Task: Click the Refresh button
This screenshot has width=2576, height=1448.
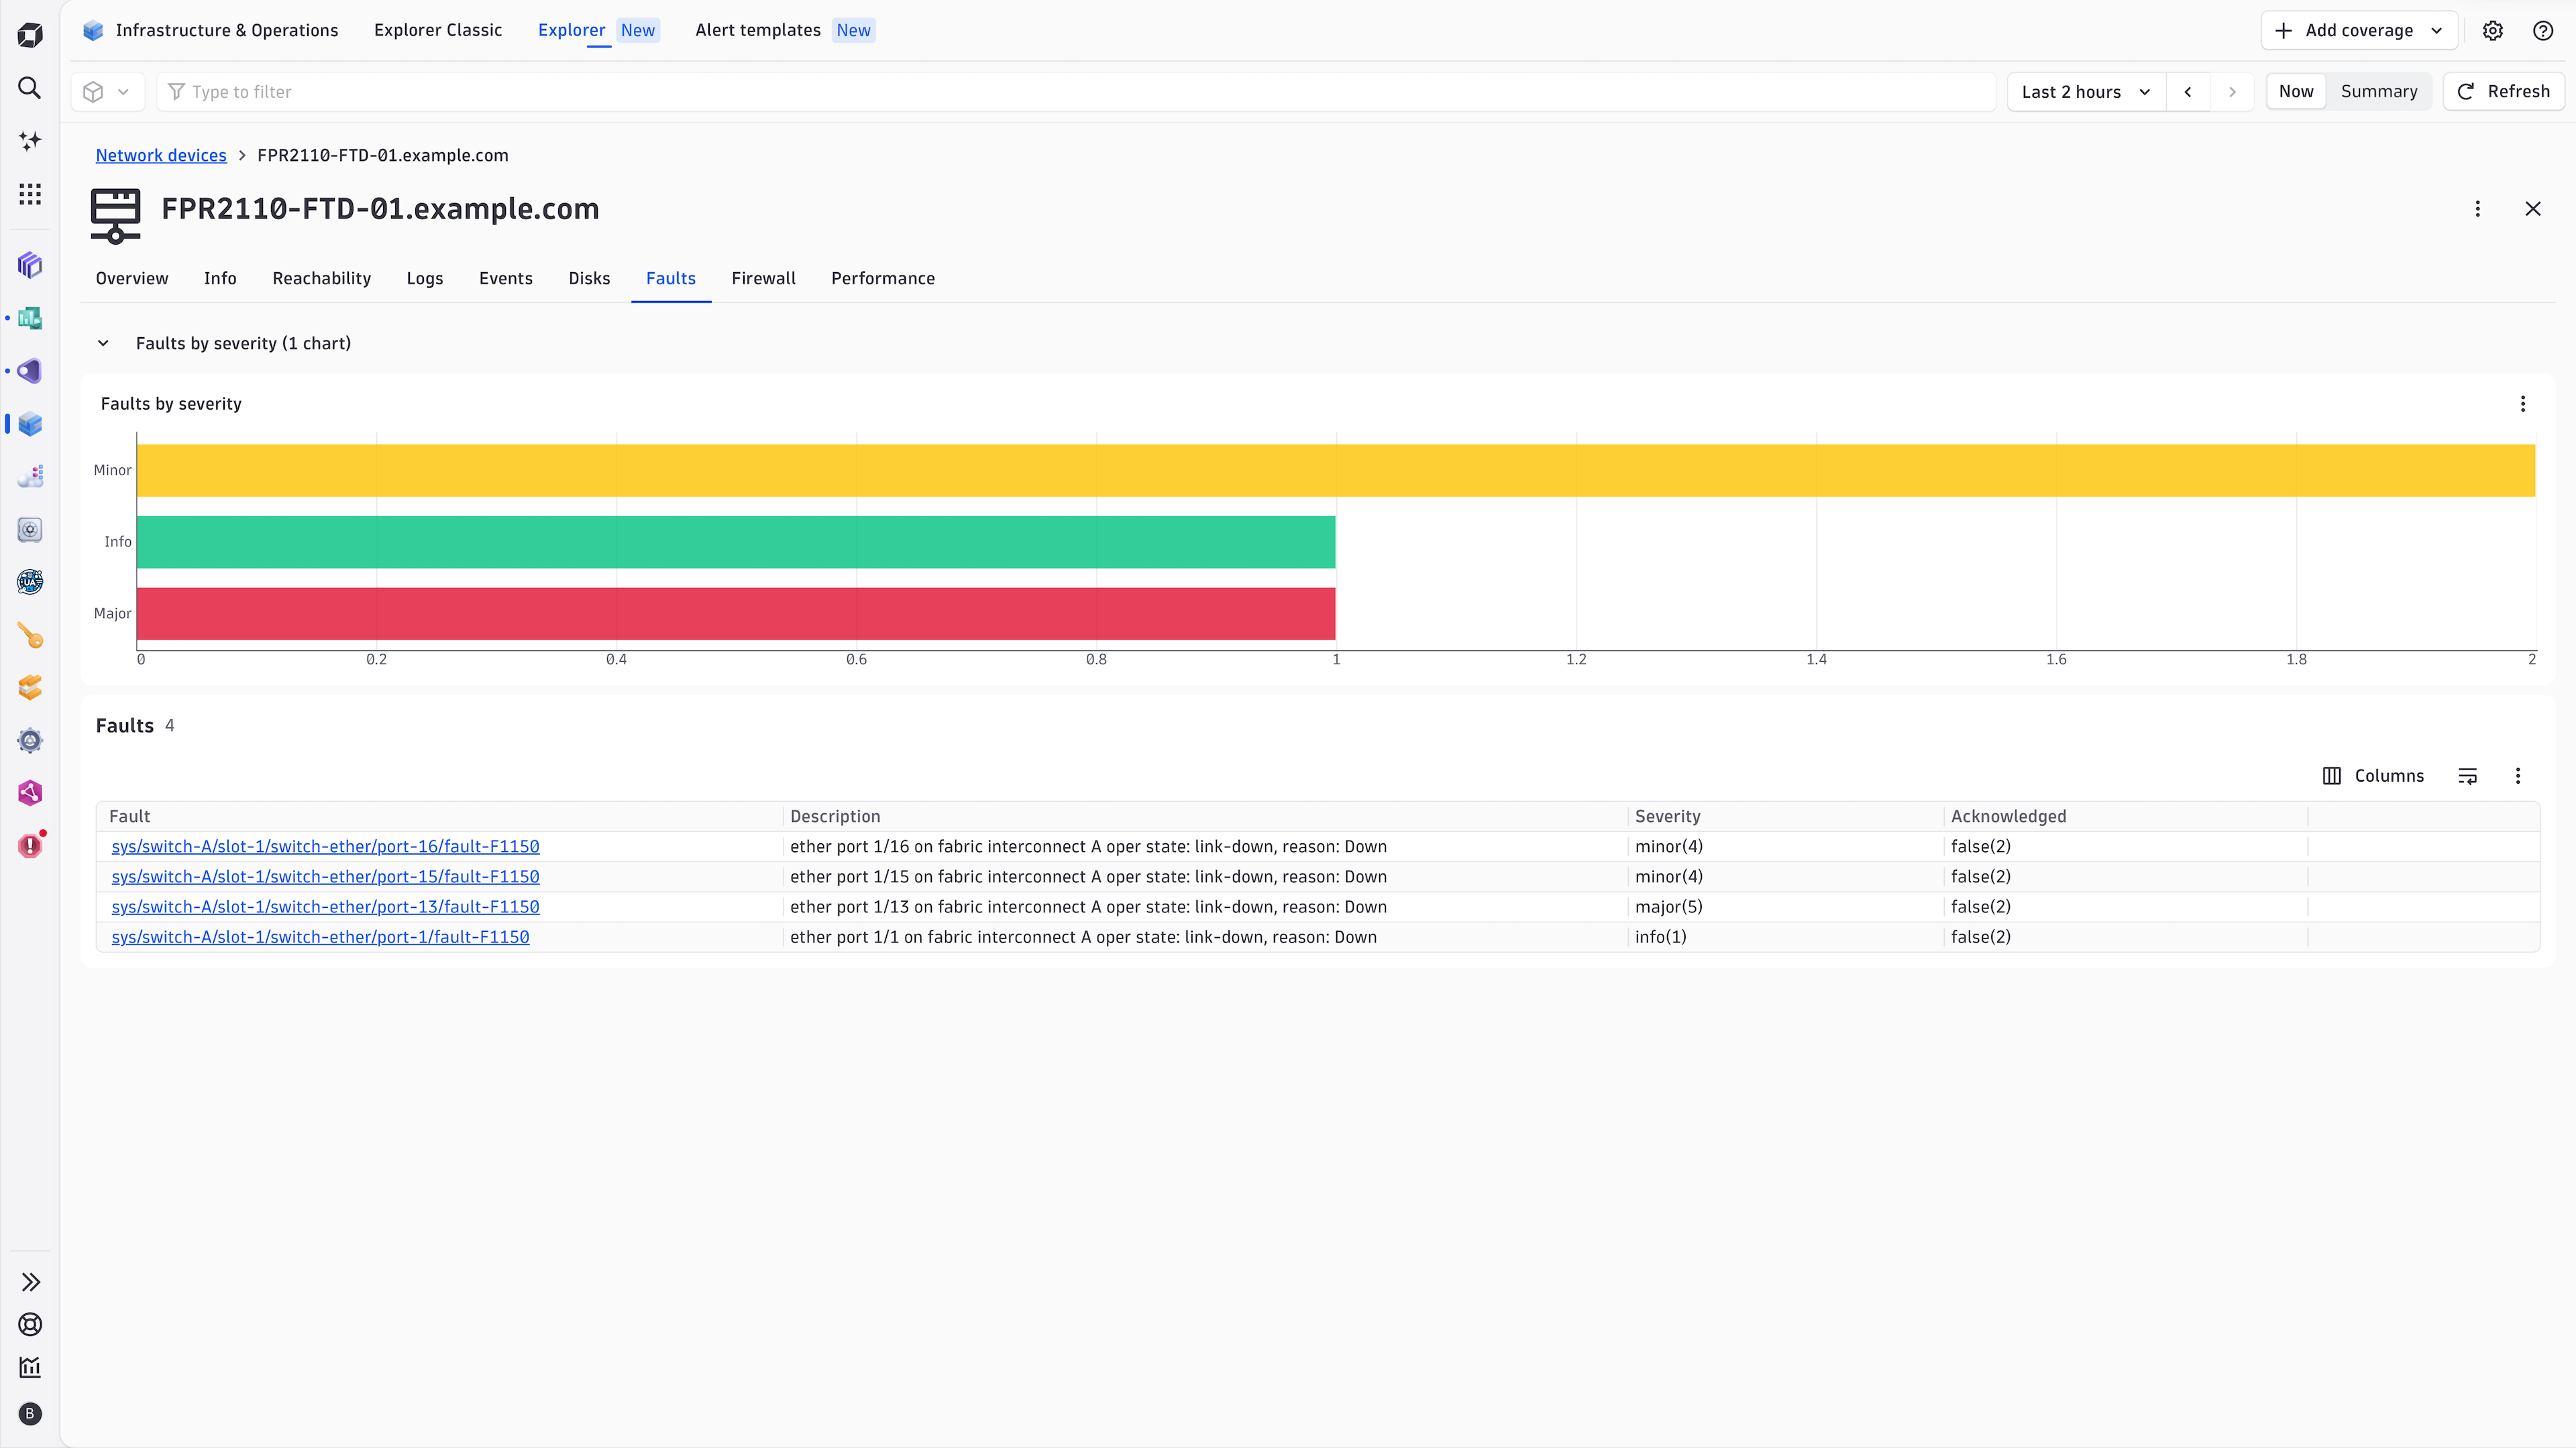Action: 2504,92
